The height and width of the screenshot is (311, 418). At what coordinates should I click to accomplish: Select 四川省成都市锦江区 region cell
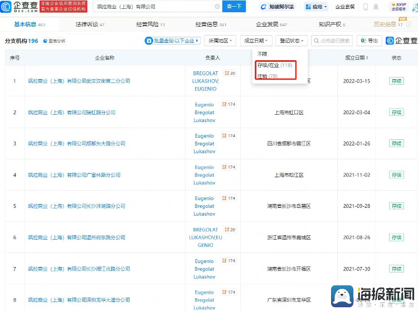[289, 144]
